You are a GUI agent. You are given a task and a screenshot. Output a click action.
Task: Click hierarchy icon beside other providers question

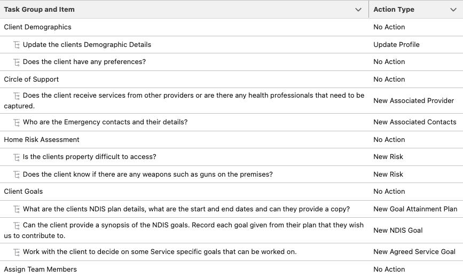17,96
